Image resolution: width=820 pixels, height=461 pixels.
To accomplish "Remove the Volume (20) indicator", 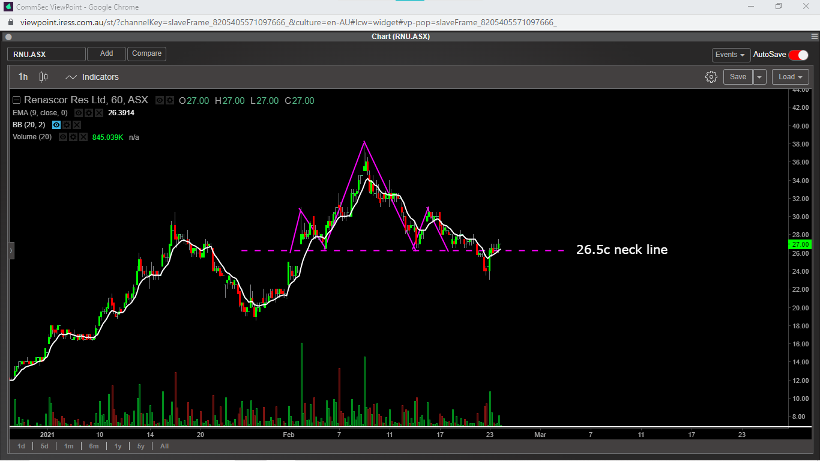I will tap(83, 137).
